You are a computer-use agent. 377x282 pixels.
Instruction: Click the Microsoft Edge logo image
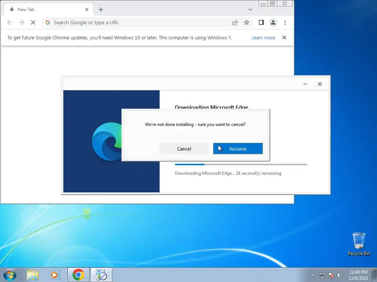[x=107, y=141]
